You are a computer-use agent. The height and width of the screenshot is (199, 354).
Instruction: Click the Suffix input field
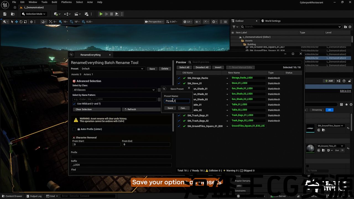pos(121,165)
